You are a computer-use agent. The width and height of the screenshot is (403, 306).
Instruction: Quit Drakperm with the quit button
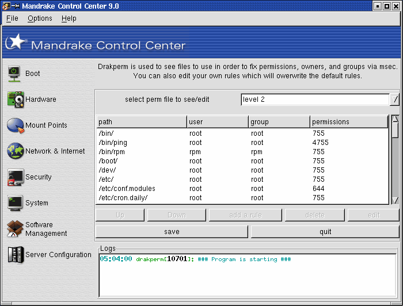pyautogui.click(x=325, y=232)
